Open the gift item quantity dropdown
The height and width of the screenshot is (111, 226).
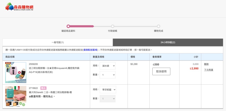click(107, 99)
